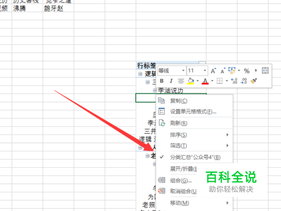Viewport: 281px width, 211px height.
Task: Open borders dropdown arrow
Action: coord(226,81)
